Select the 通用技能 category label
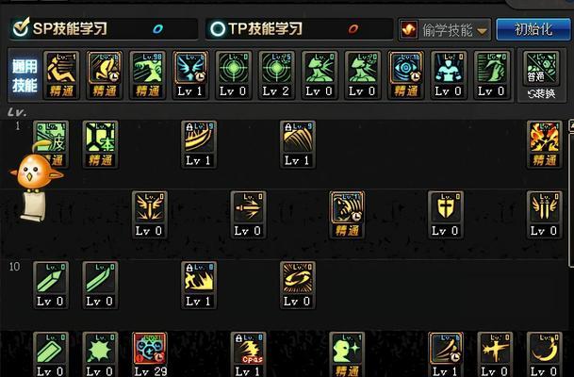This screenshot has width=574, height=377. point(25,75)
